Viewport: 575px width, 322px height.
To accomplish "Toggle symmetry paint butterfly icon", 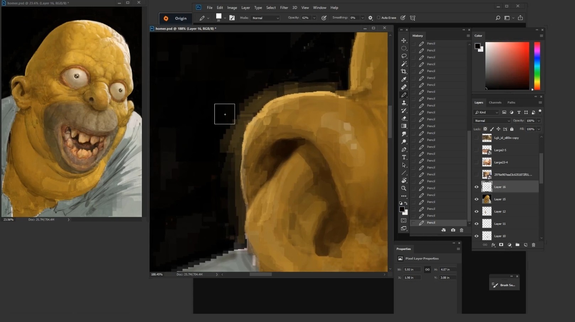I will tap(412, 18).
